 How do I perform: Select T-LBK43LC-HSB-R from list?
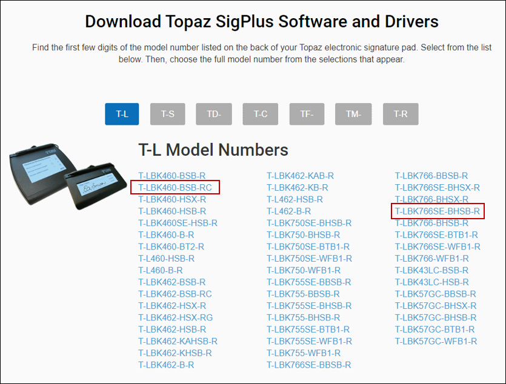432,282
